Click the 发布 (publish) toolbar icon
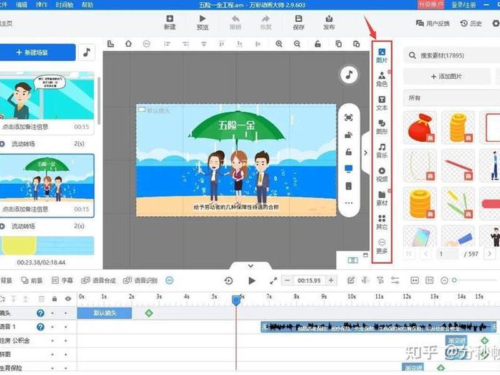 tap(329, 22)
